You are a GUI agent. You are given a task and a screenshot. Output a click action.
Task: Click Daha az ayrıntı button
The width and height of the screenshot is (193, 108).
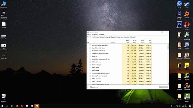tap(93, 87)
